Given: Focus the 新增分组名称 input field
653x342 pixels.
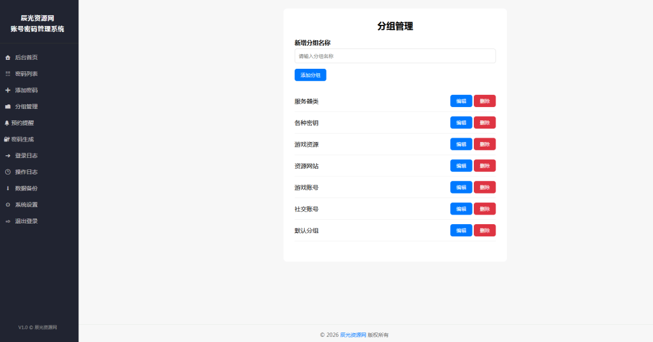Looking at the screenshot, I should (395, 56).
